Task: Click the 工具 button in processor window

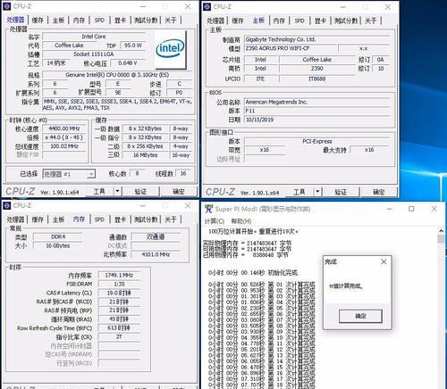Action: (99, 191)
